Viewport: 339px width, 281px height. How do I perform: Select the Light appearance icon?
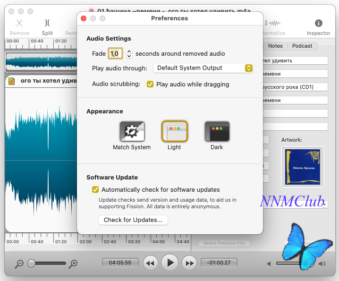[175, 131]
